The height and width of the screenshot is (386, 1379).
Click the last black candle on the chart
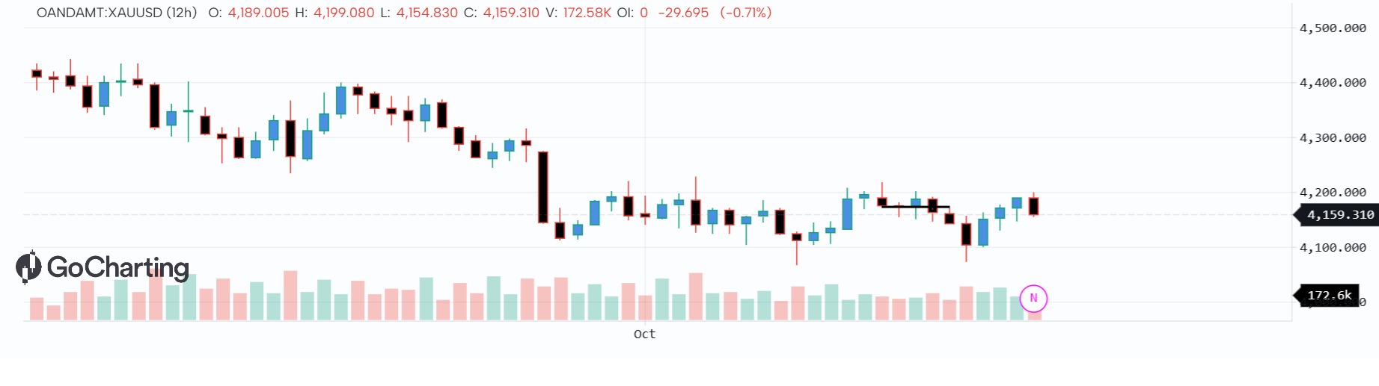point(1033,206)
